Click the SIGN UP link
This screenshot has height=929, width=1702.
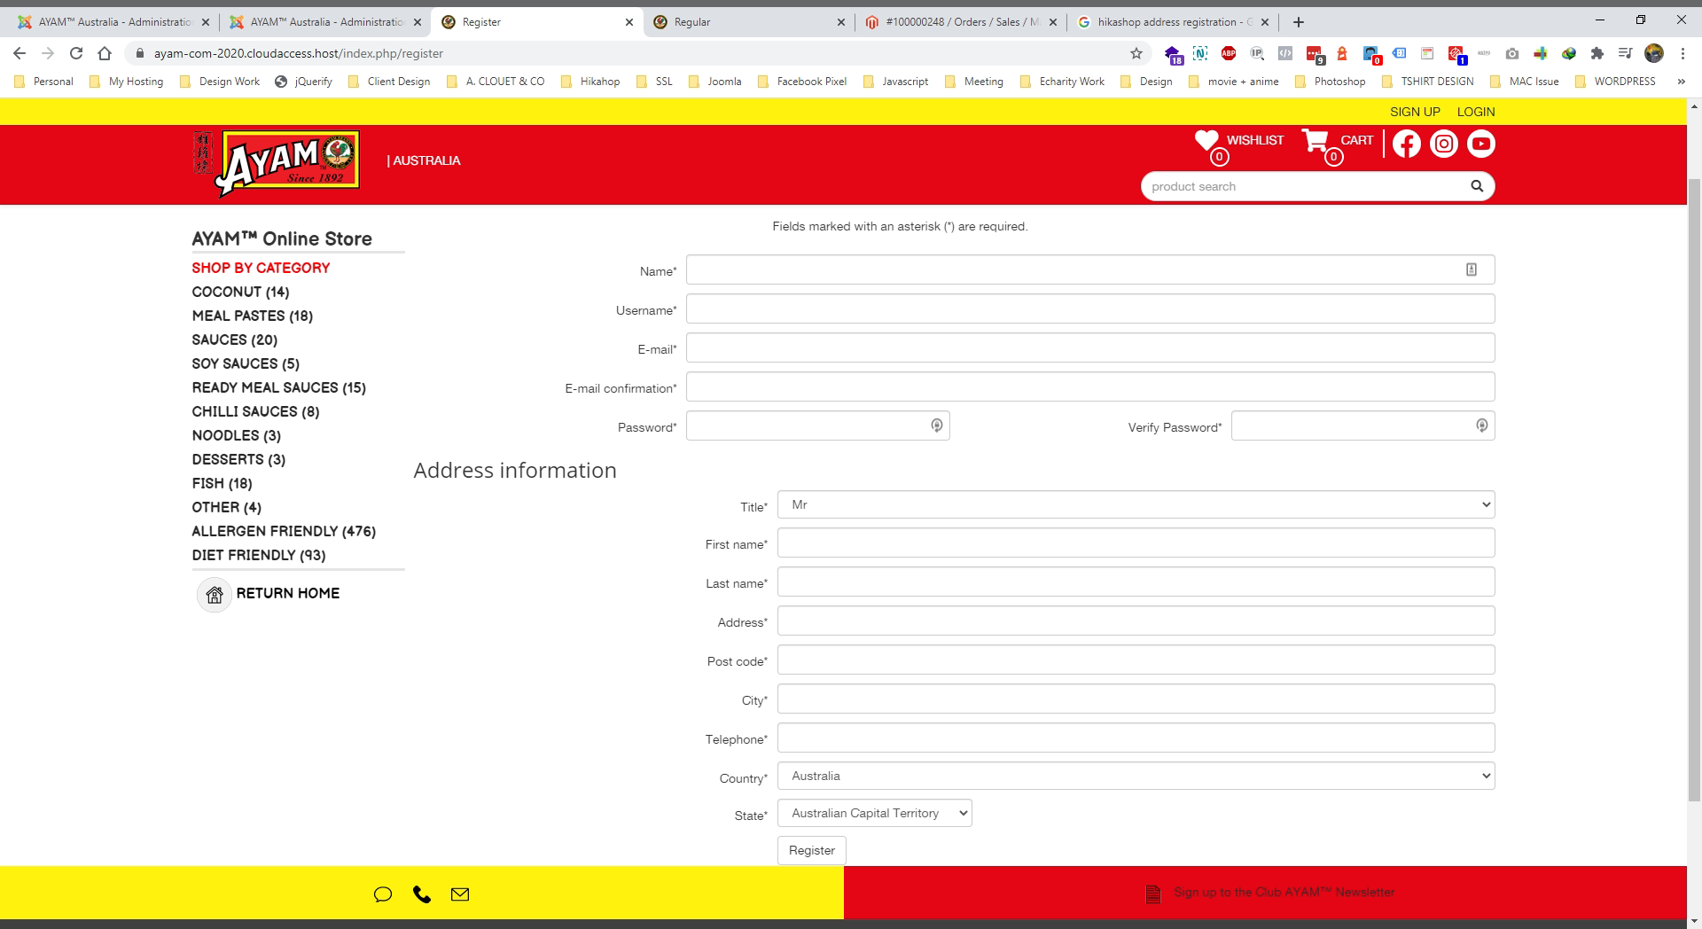tap(1415, 112)
